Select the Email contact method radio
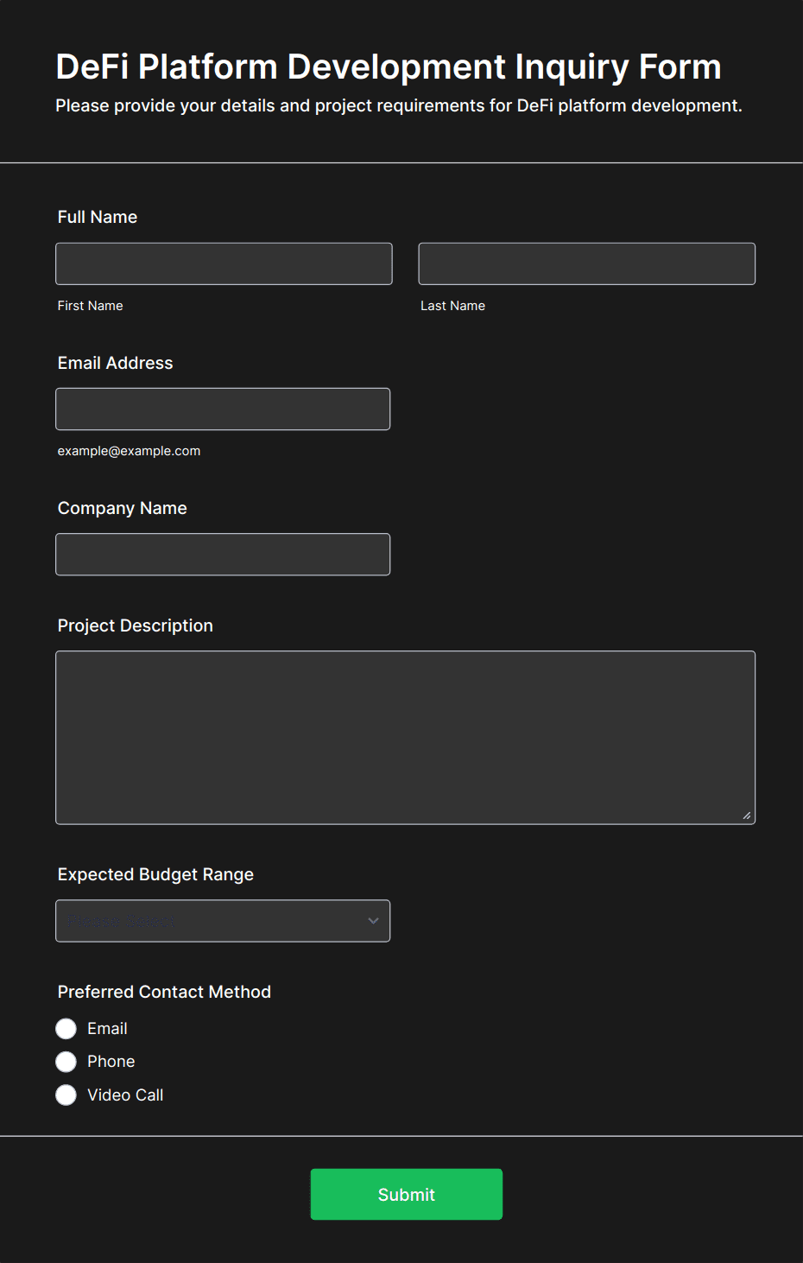 click(x=66, y=1029)
